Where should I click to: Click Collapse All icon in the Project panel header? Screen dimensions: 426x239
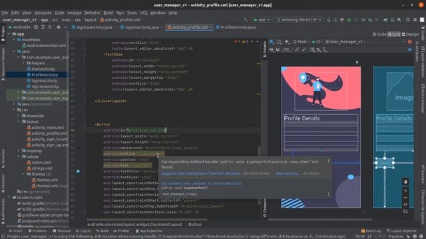tap(50, 27)
